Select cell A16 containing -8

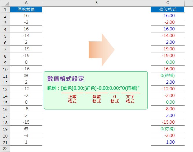tap(26, 109)
